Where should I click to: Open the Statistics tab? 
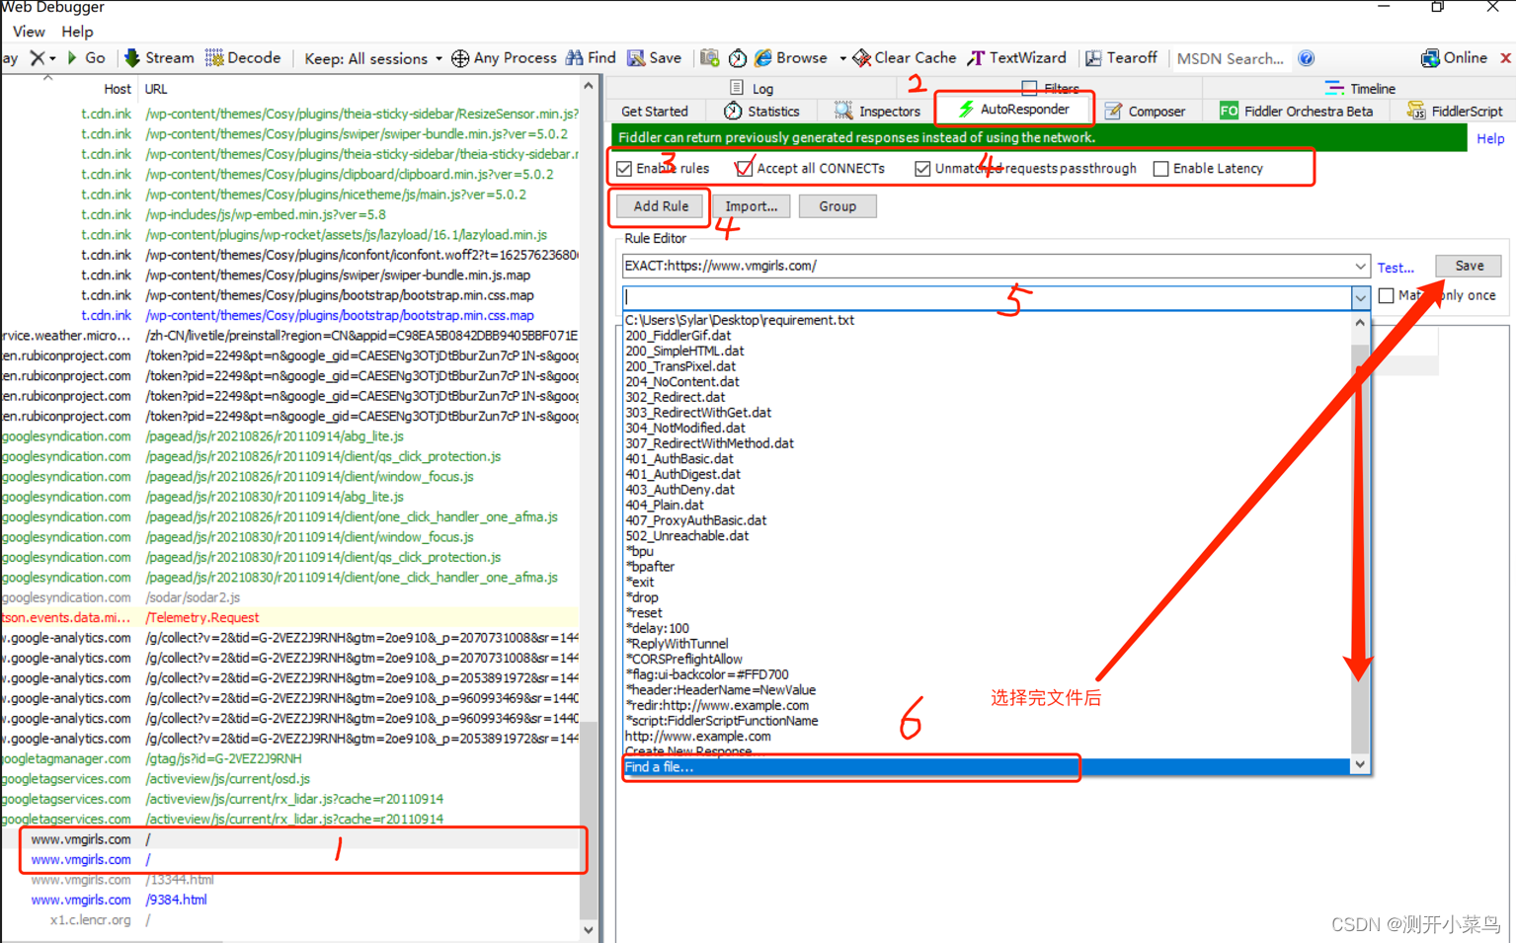click(x=761, y=112)
